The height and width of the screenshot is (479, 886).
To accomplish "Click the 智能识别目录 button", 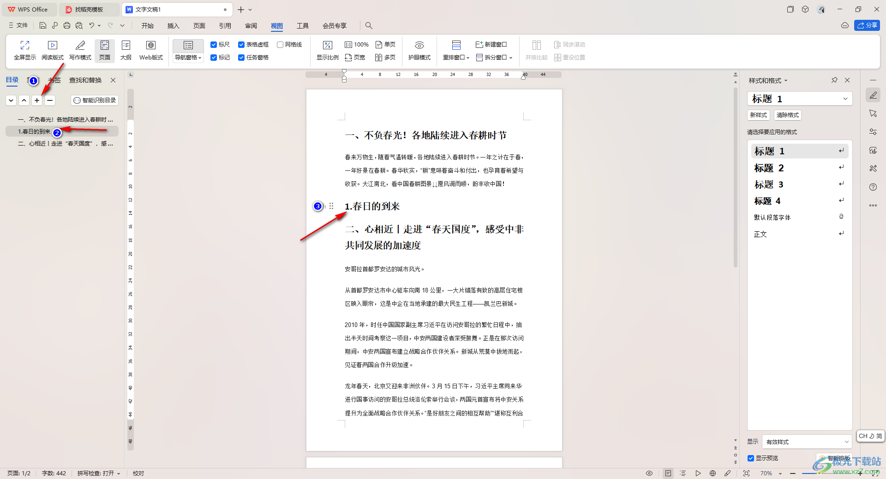I will click(x=95, y=100).
